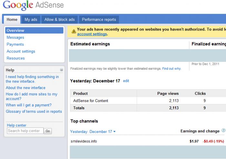226x159 pixels.
Task: Click the Totals page views 2,113 value
Action: click(x=174, y=108)
